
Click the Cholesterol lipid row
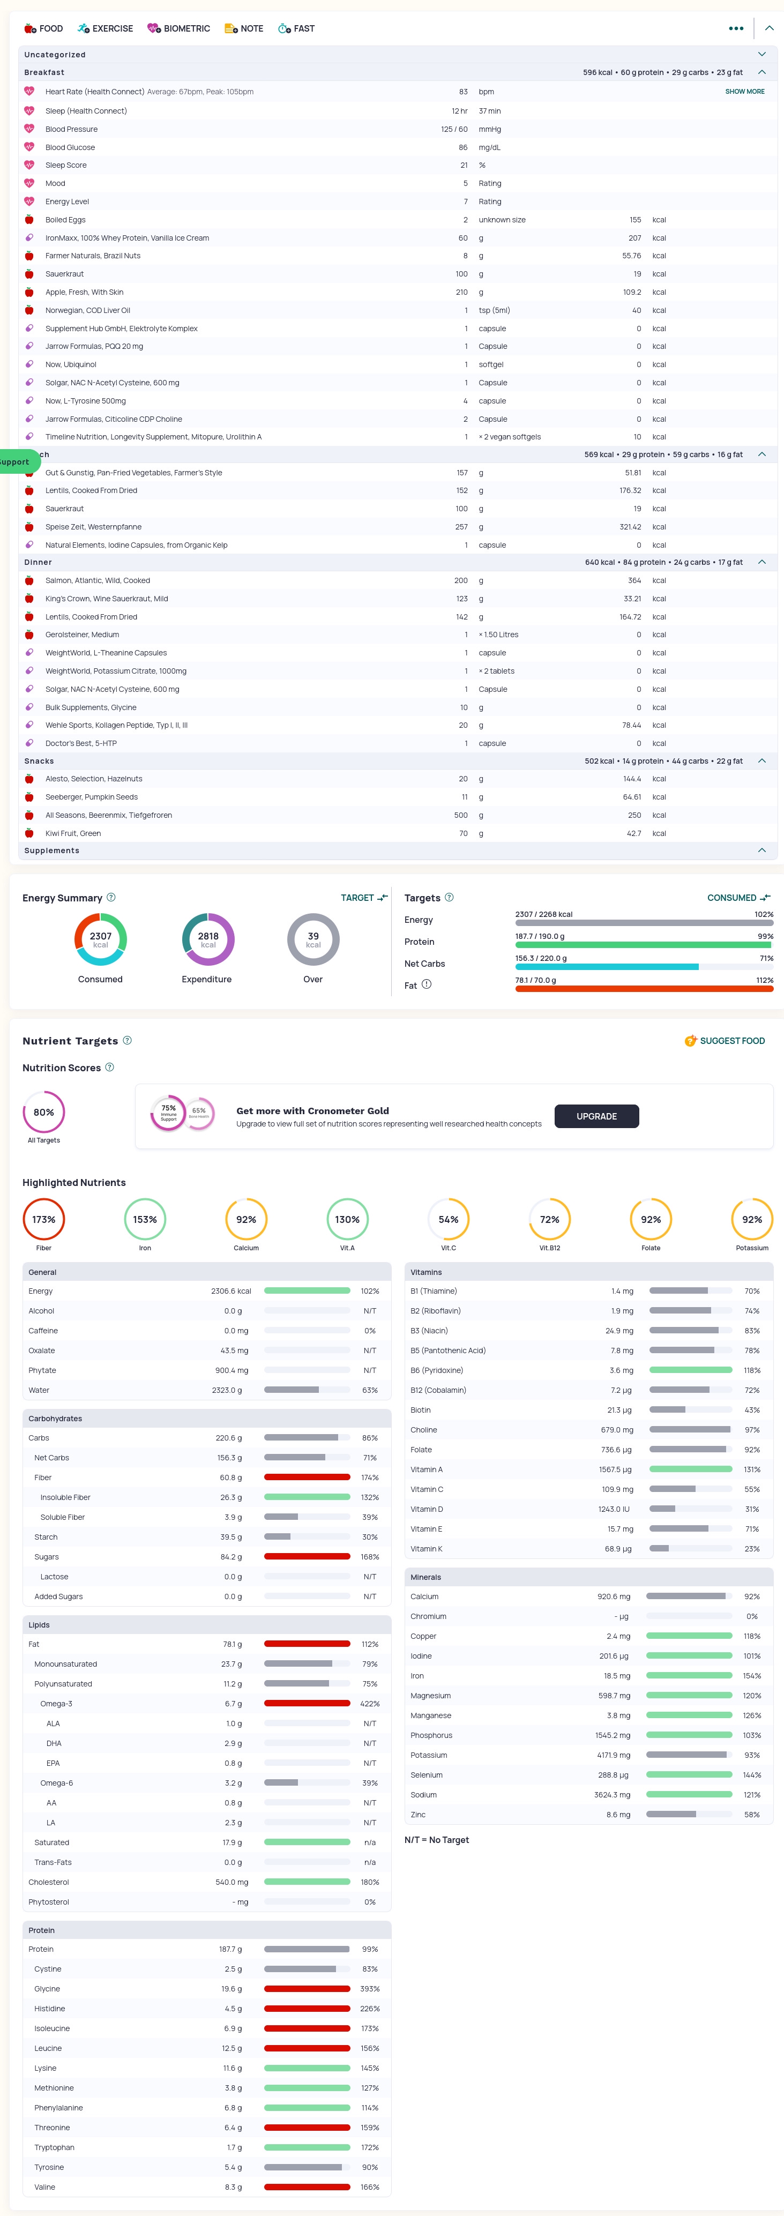coord(206,1882)
